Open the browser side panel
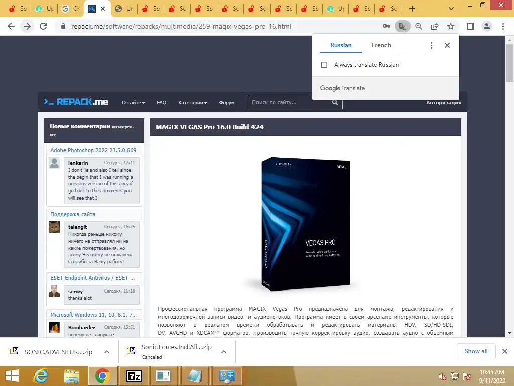The width and height of the screenshot is (514, 386). click(471, 26)
